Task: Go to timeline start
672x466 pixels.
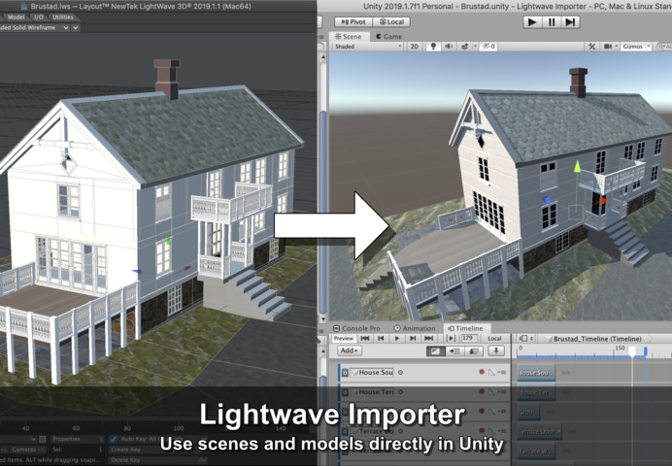Action: click(x=365, y=339)
